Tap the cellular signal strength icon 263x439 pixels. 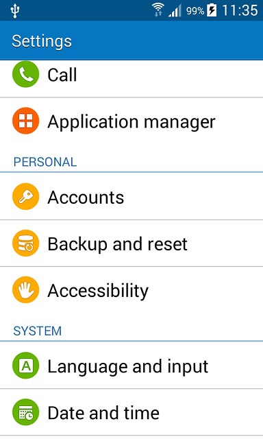pyautogui.click(x=175, y=11)
